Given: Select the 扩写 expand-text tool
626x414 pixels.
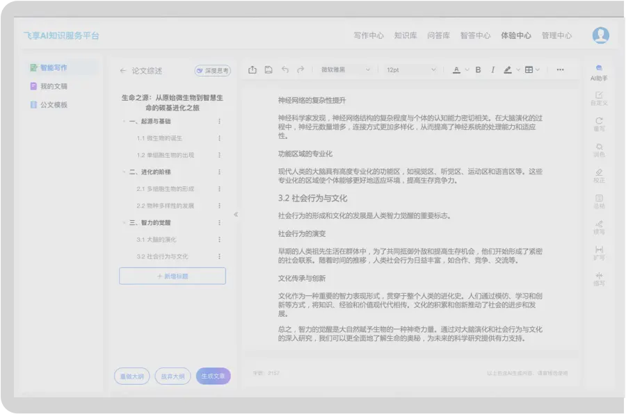Looking at the screenshot, I should [x=599, y=254].
